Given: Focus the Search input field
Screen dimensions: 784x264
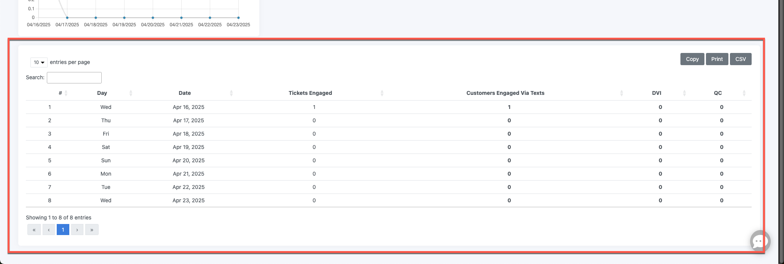Looking at the screenshot, I should click(74, 78).
